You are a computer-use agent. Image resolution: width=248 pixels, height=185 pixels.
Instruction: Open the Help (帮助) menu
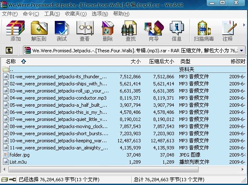coord(121,14)
